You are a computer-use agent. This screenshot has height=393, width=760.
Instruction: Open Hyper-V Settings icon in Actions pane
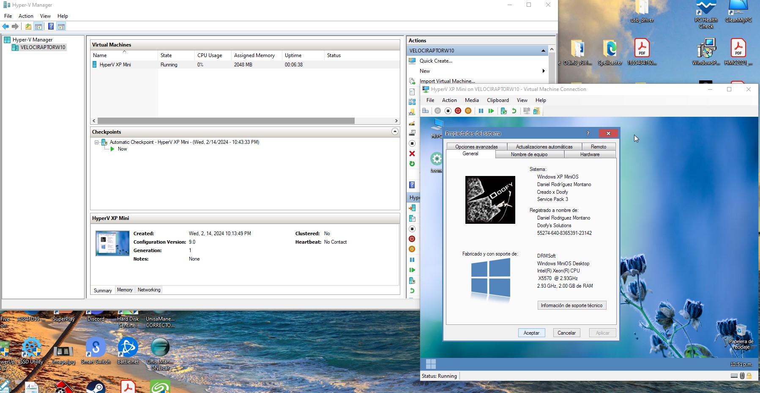412,91
